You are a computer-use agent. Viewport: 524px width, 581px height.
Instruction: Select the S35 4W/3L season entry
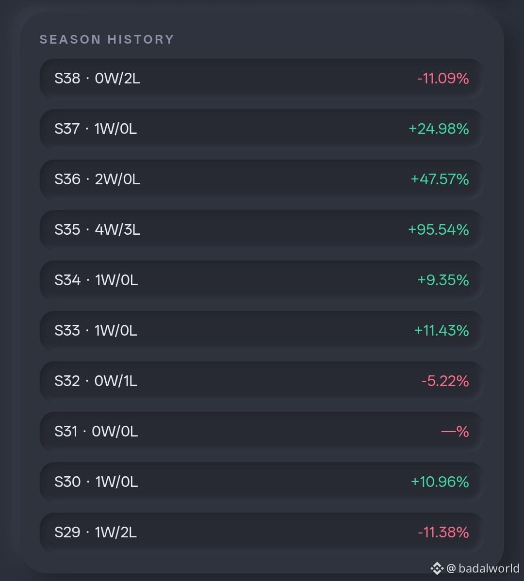tap(262, 229)
